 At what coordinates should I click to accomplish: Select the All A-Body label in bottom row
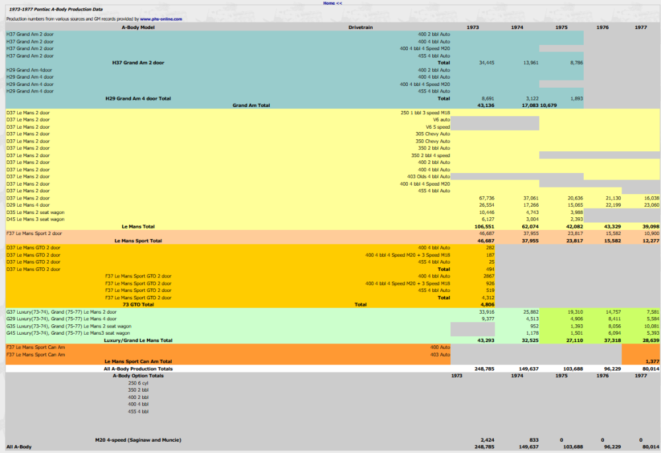19,446
